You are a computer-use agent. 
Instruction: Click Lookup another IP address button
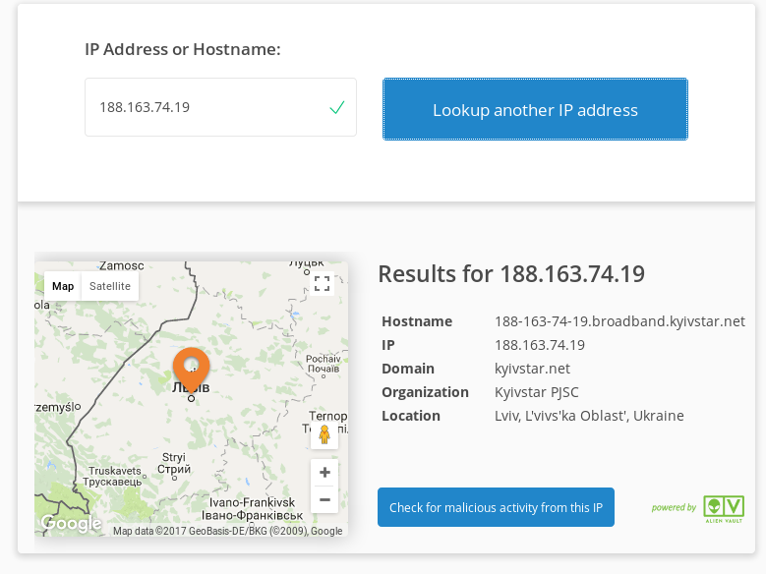click(535, 109)
